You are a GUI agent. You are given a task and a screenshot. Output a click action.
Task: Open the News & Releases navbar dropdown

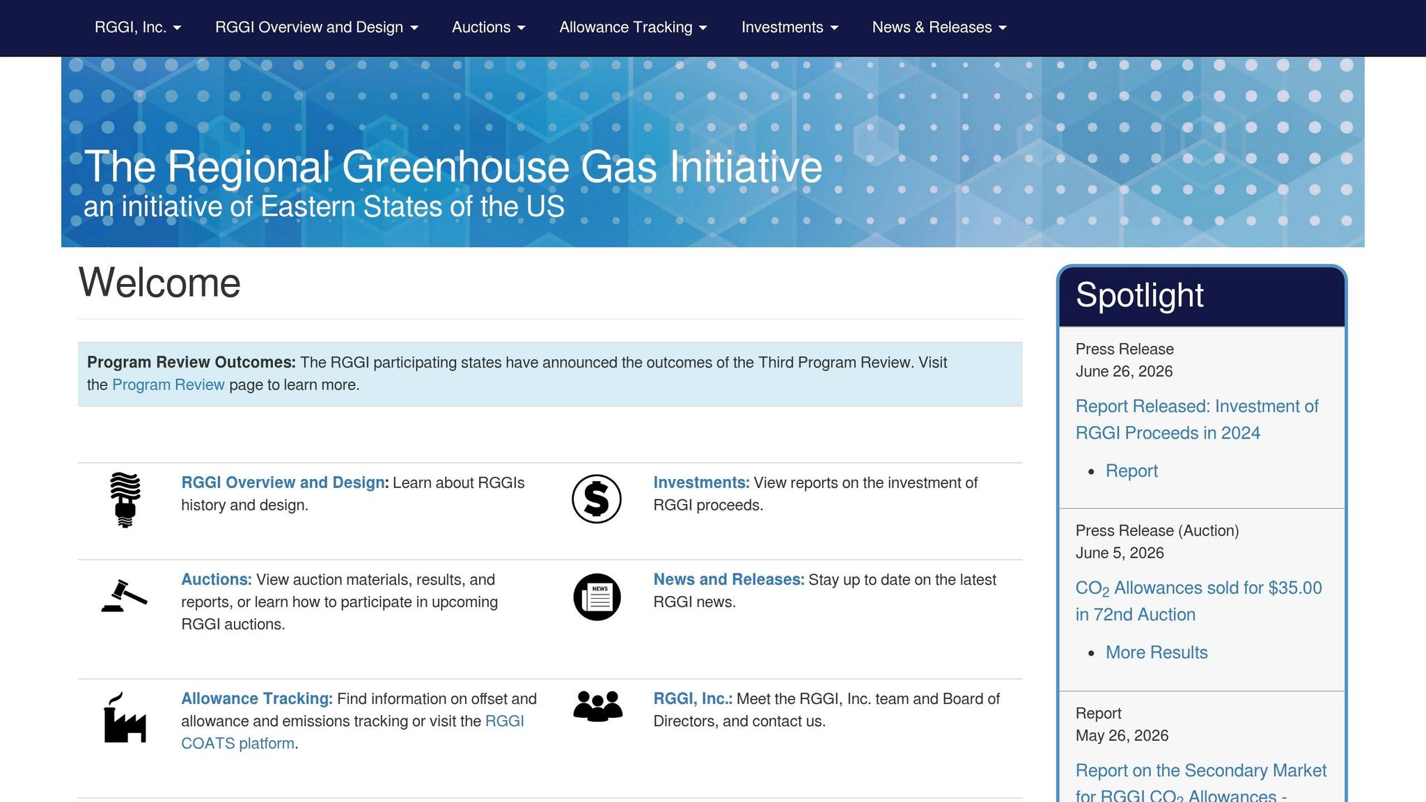click(x=940, y=28)
